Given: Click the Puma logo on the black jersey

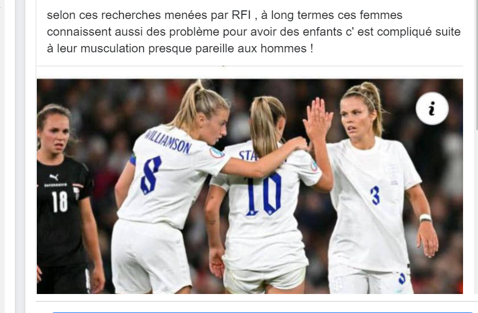Looking at the screenshot, I should [54, 177].
